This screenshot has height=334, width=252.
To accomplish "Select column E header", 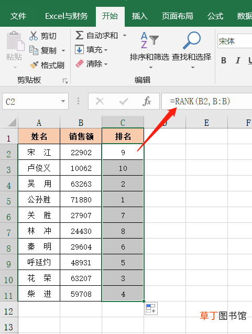I will coord(206,123).
